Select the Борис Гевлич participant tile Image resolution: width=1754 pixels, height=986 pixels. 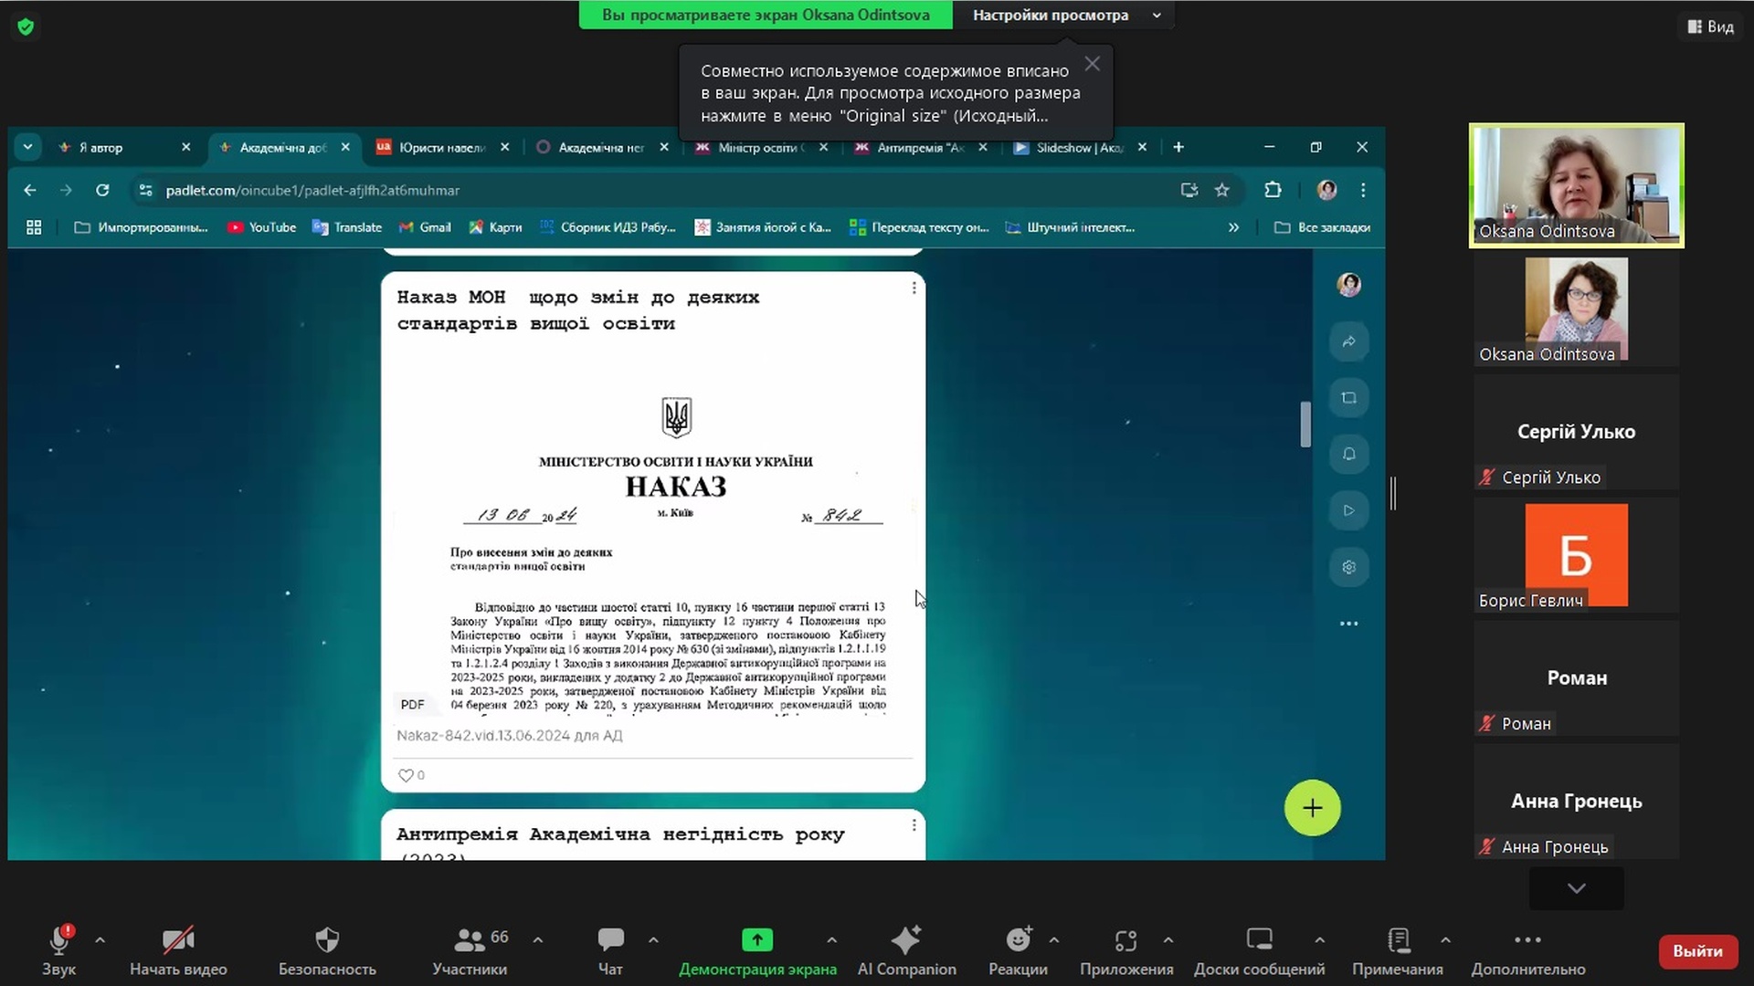click(x=1576, y=555)
